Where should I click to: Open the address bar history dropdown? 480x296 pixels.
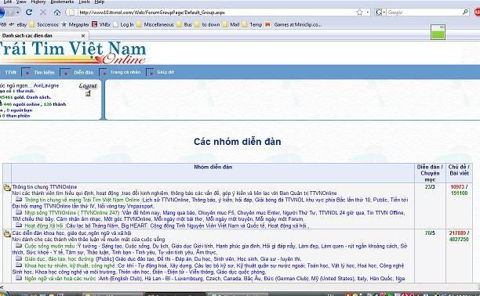pos(368,13)
